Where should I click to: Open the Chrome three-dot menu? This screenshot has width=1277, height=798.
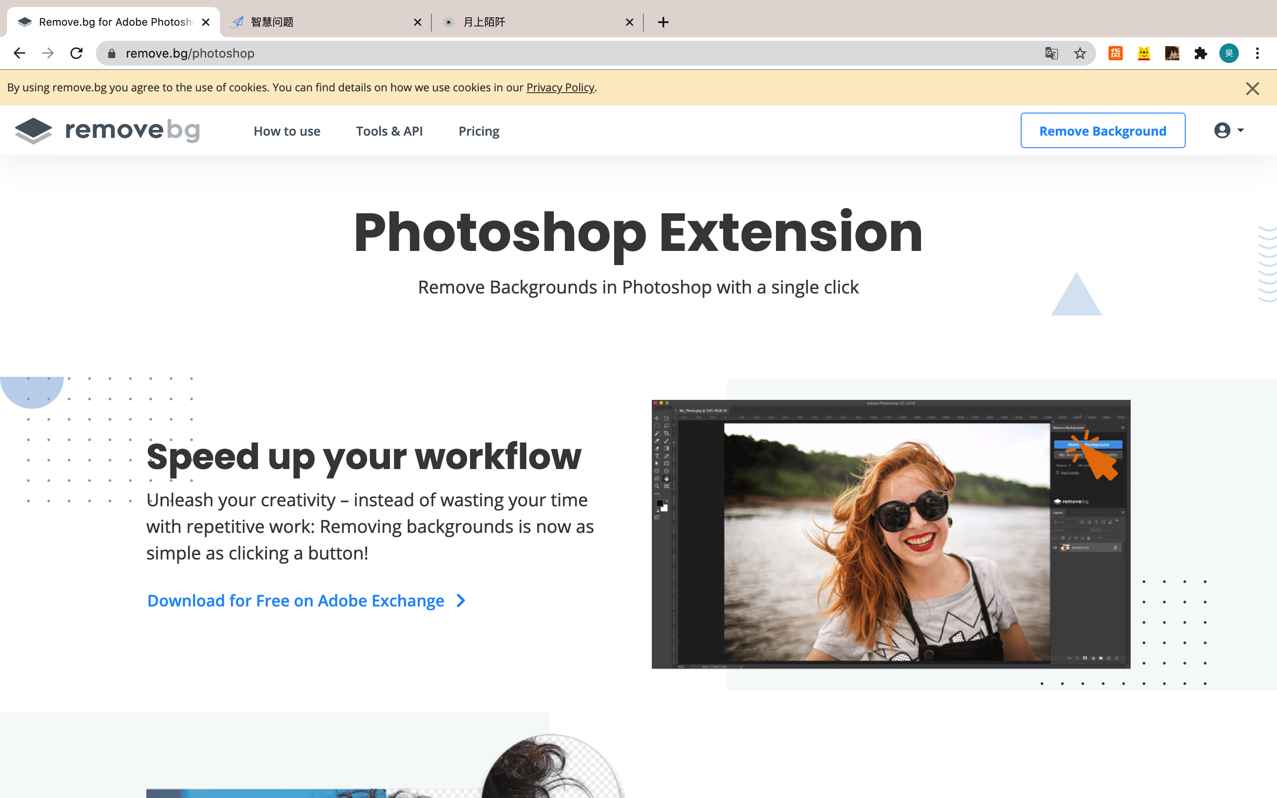coord(1257,53)
